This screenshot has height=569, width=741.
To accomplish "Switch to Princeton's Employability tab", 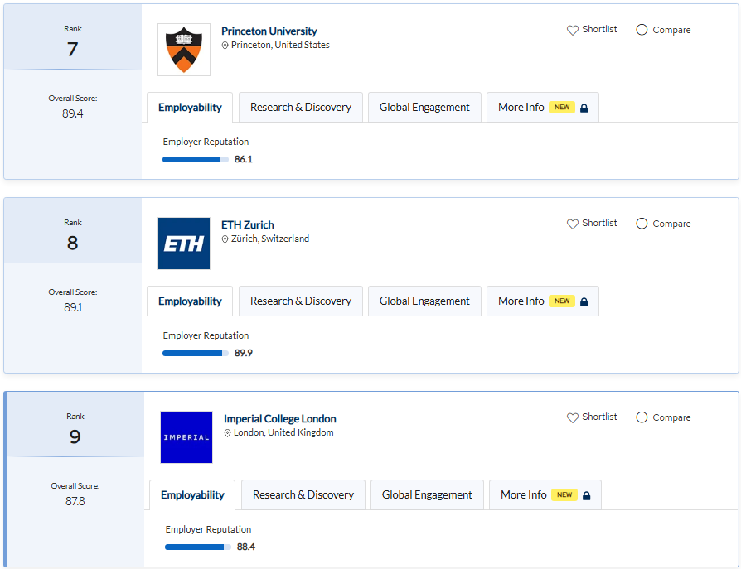I will pos(190,107).
